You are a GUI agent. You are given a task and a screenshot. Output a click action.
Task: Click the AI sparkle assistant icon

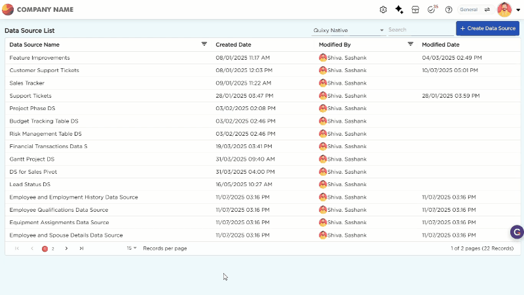(x=399, y=10)
